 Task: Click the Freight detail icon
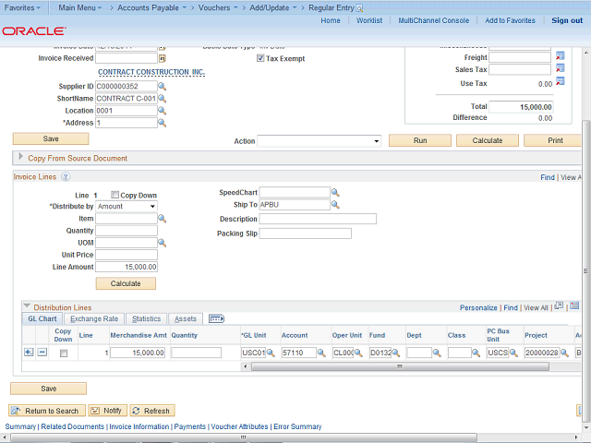pos(559,56)
